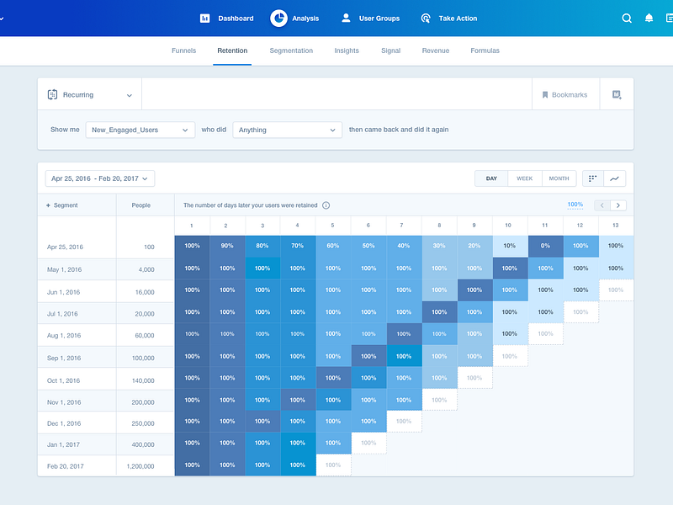Open the Segmentation tab

tap(291, 50)
